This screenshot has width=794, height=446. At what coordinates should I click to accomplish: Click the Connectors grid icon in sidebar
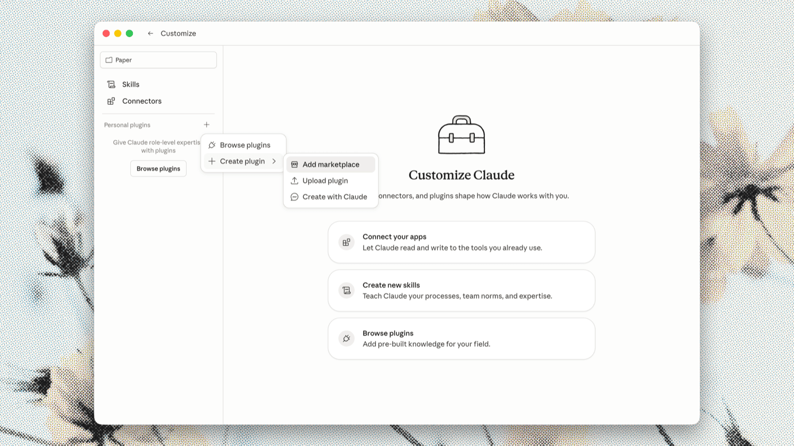click(111, 101)
